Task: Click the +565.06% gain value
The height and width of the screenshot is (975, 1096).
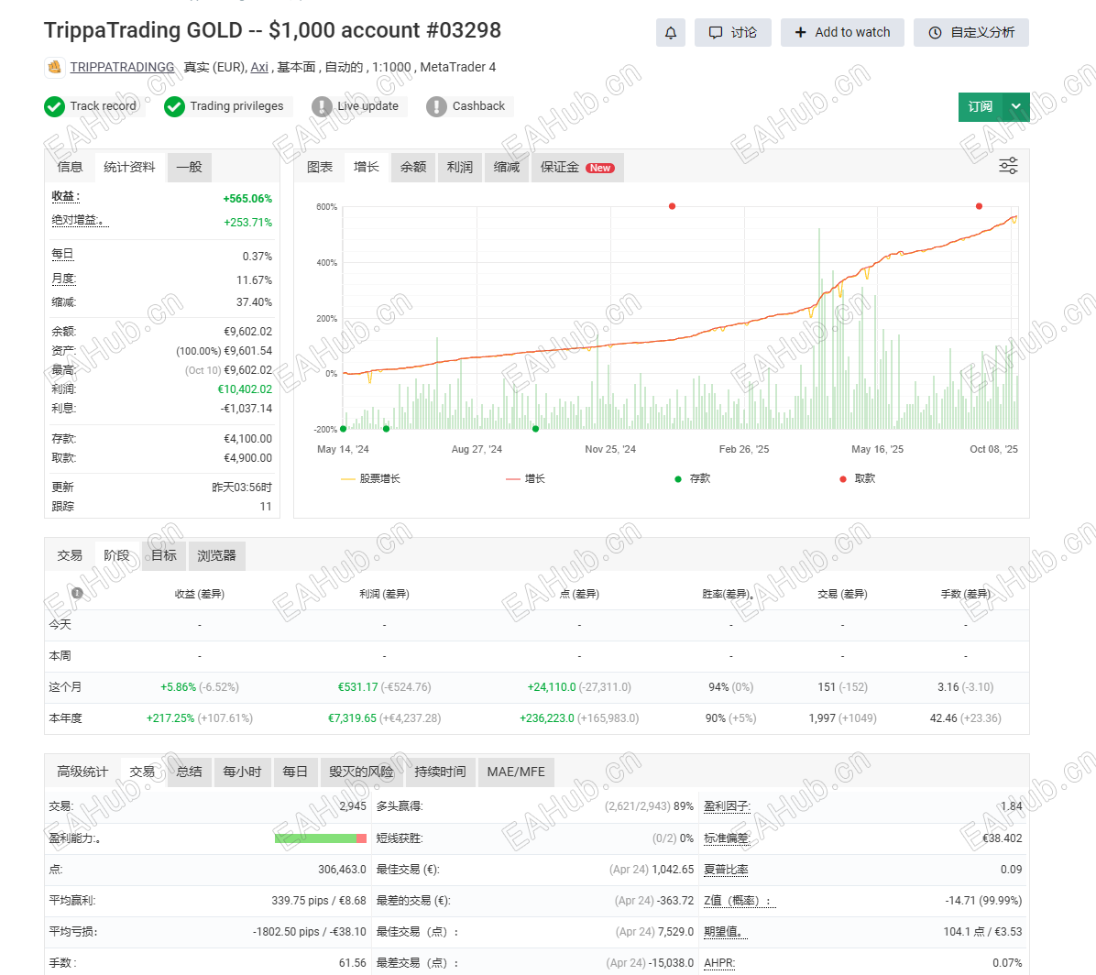Action: [247, 199]
